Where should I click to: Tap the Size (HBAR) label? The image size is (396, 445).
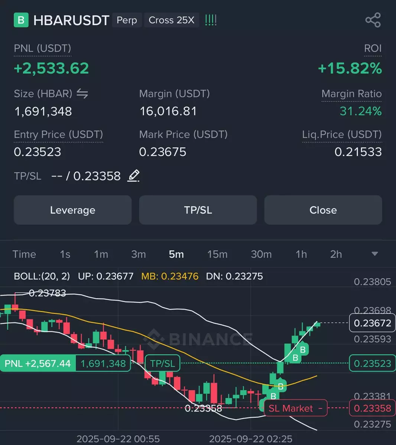pyautogui.click(x=43, y=94)
